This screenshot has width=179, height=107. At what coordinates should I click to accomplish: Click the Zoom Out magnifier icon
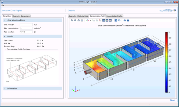point(75,20)
